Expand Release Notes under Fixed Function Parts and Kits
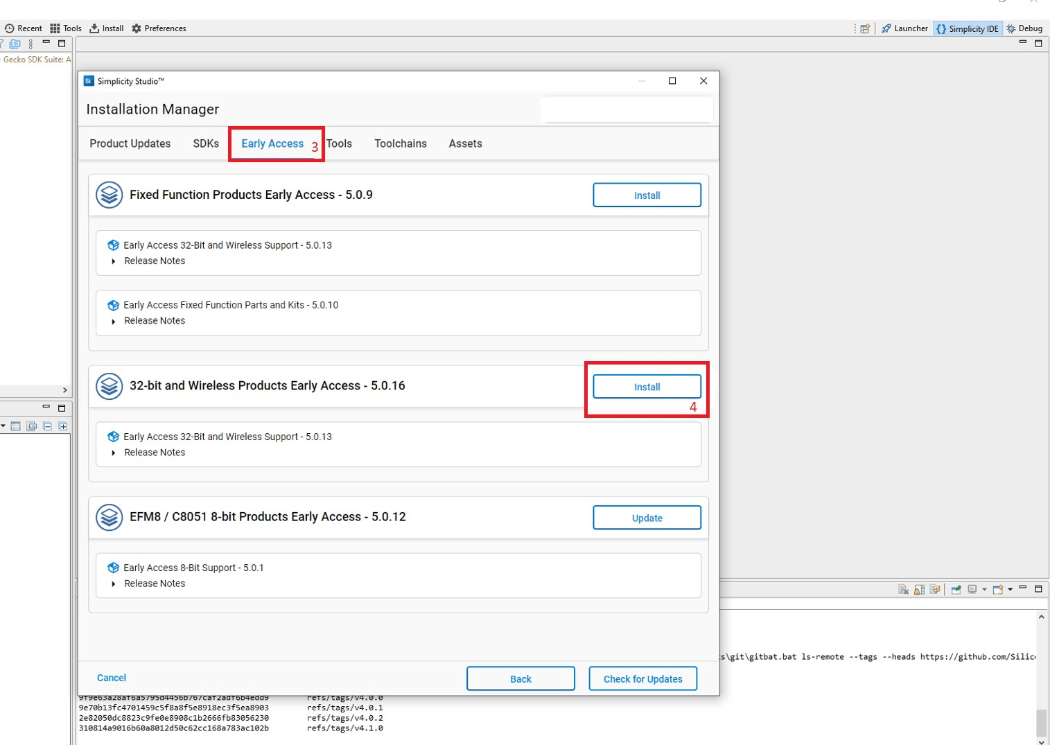The width and height of the screenshot is (1050, 745). pos(113,321)
